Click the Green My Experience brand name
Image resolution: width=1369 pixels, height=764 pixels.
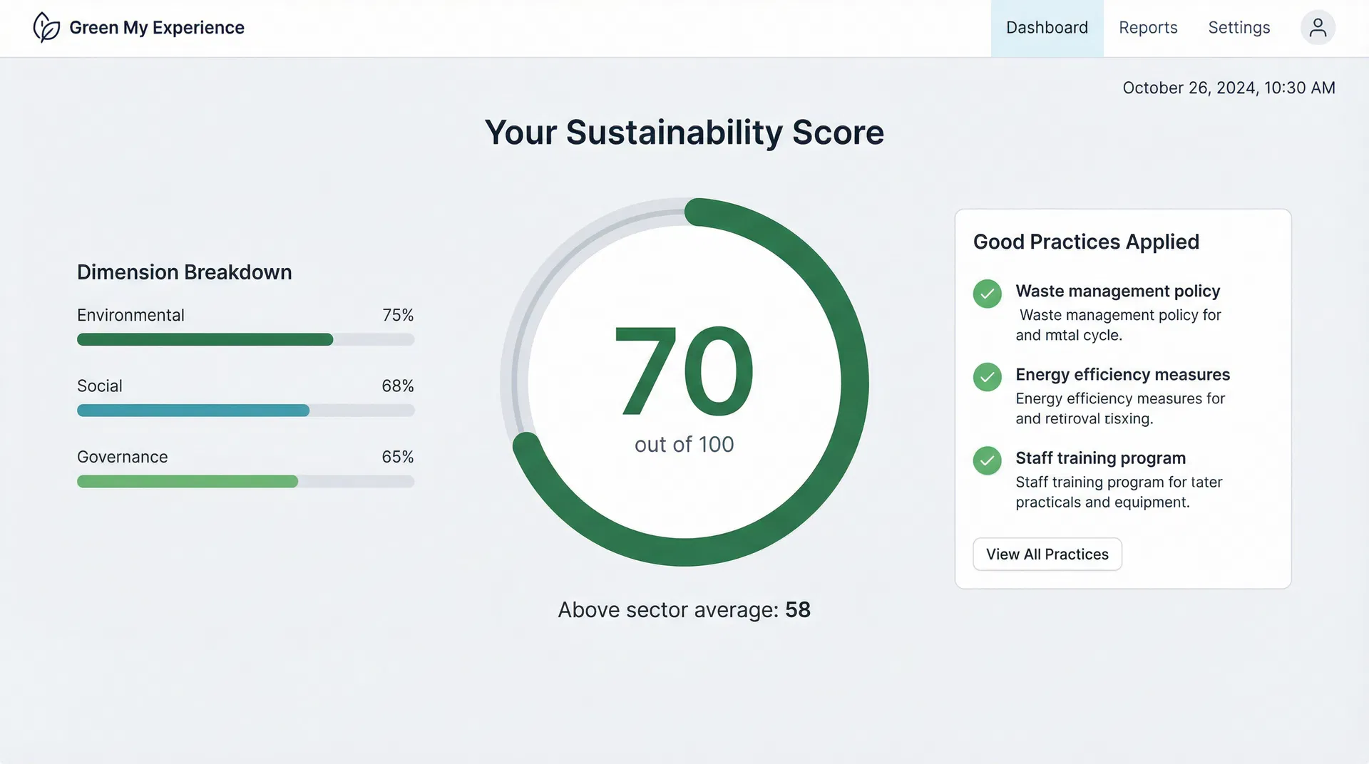(157, 28)
